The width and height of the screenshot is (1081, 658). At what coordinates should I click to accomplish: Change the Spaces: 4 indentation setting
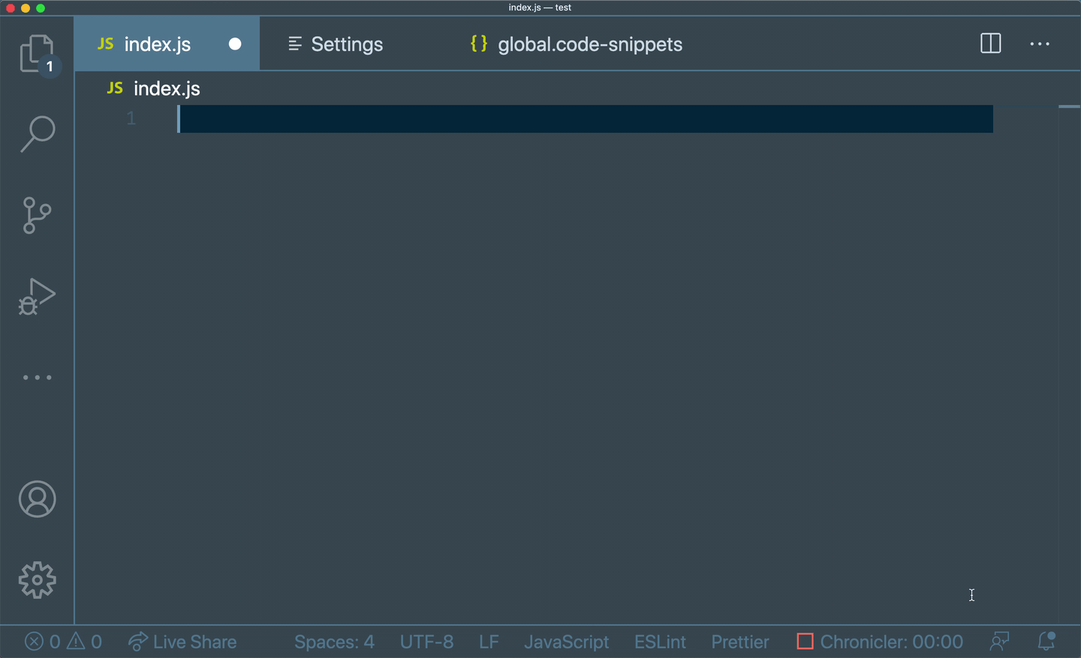[334, 641]
